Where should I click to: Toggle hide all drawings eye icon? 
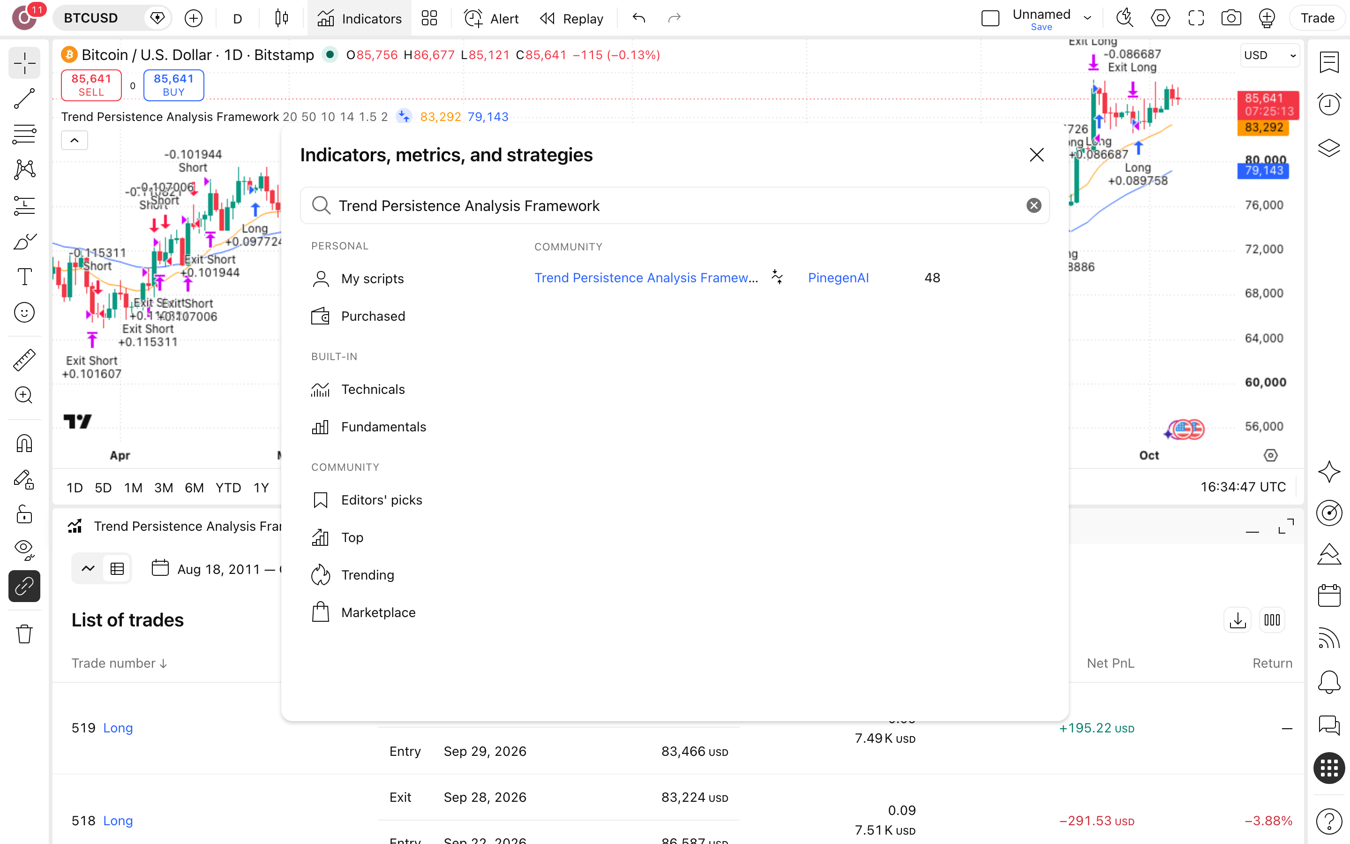(x=24, y=550)
